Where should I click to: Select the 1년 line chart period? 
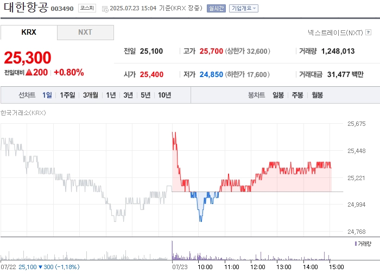[111, 95]
